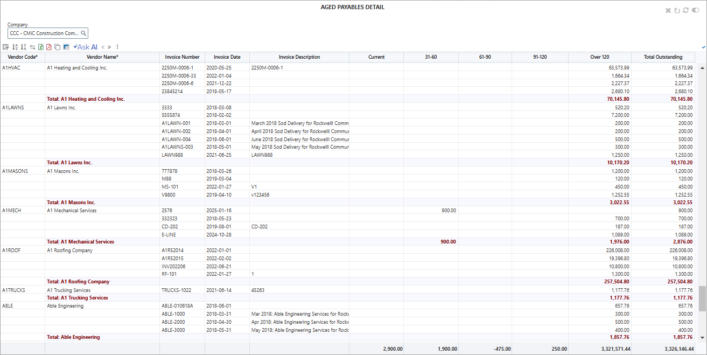This screenshot has width=707, height=355.
Task: Click Total: A1 Roofing Company row
Action: pos(349,282)
